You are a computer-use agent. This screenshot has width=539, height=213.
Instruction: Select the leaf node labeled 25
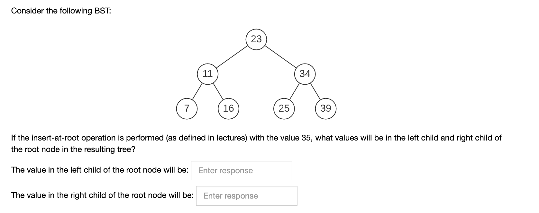(284, 109)
